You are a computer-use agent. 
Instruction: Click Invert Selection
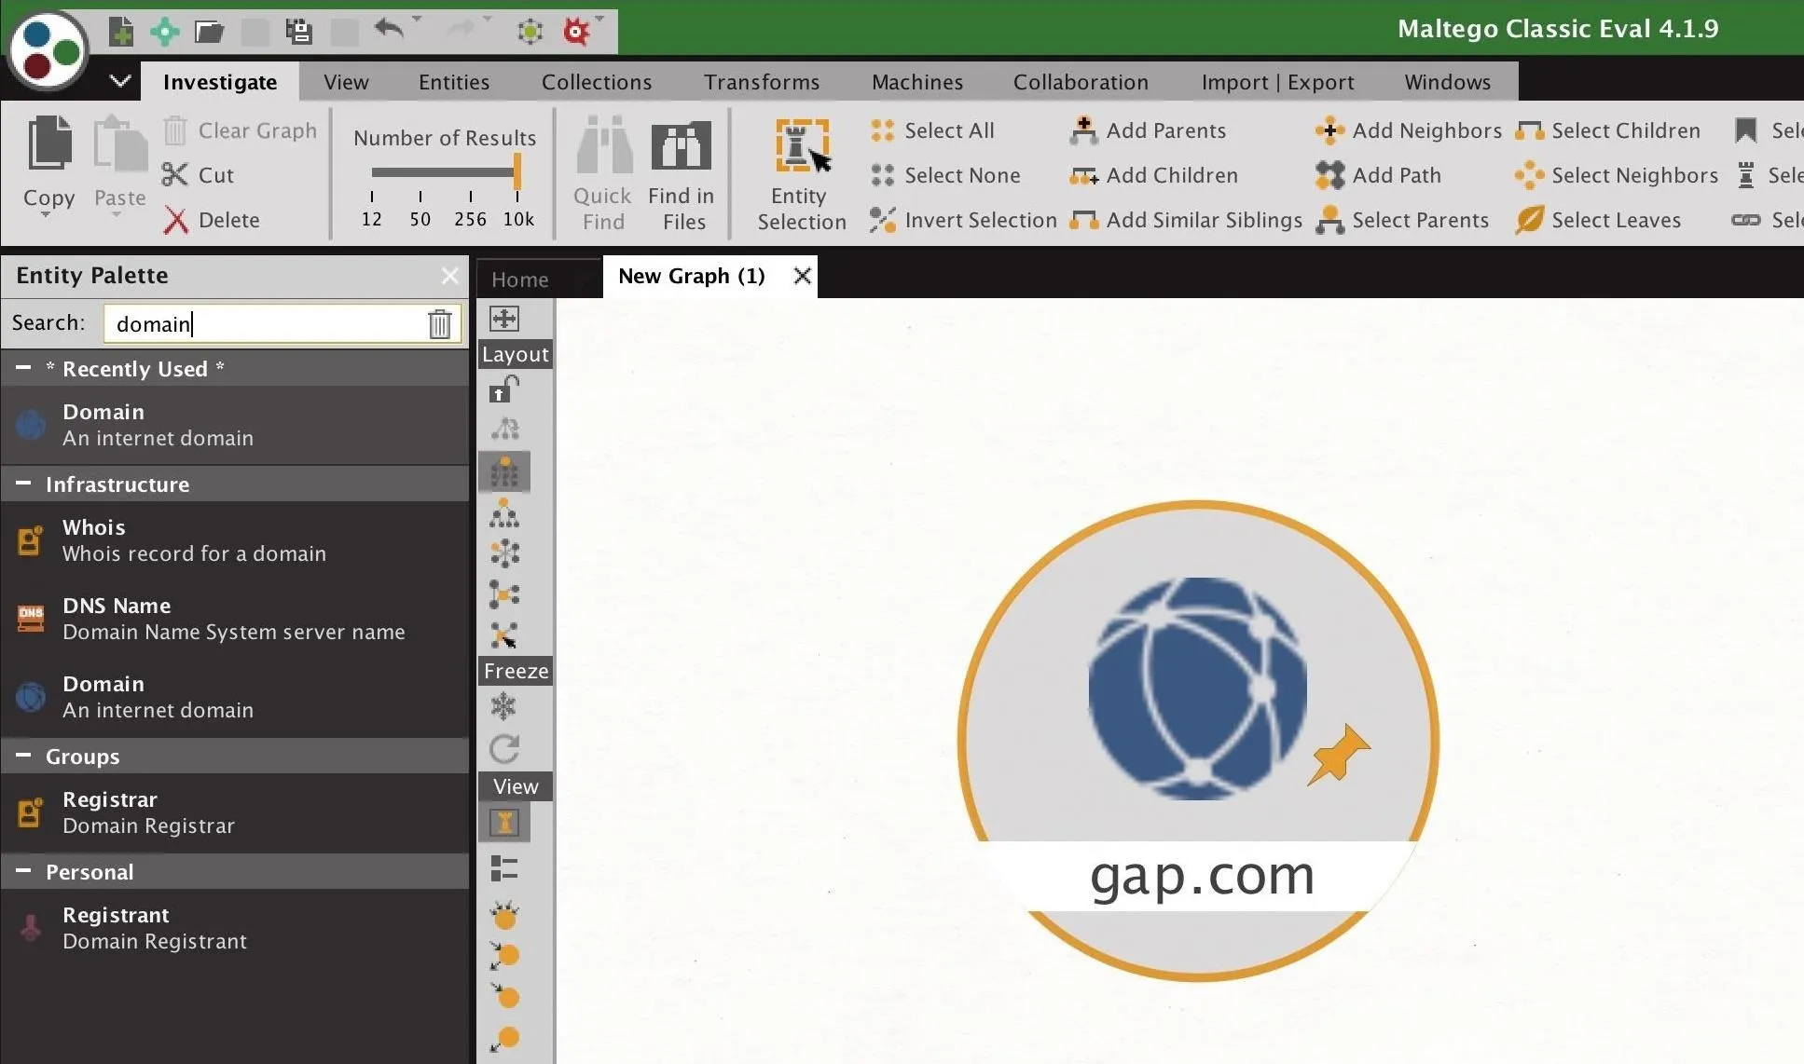(963, 220)
